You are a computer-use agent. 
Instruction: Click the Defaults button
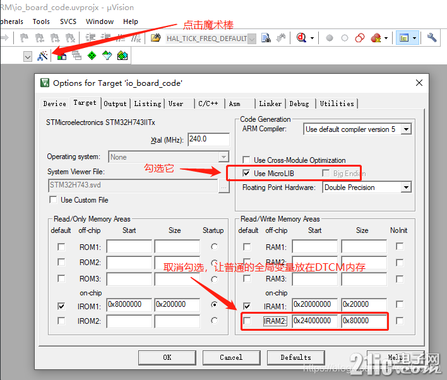point(295,357)
